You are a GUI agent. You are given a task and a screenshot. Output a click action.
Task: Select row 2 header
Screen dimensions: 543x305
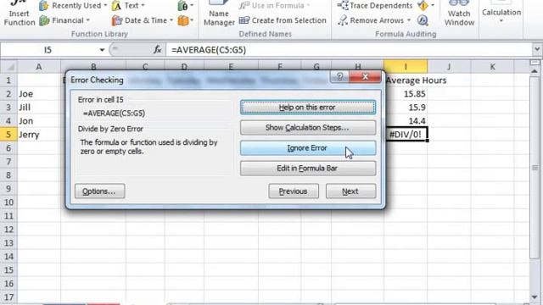tap(8, 94)
